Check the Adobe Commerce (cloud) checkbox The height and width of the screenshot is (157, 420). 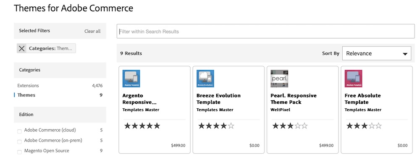19,131
